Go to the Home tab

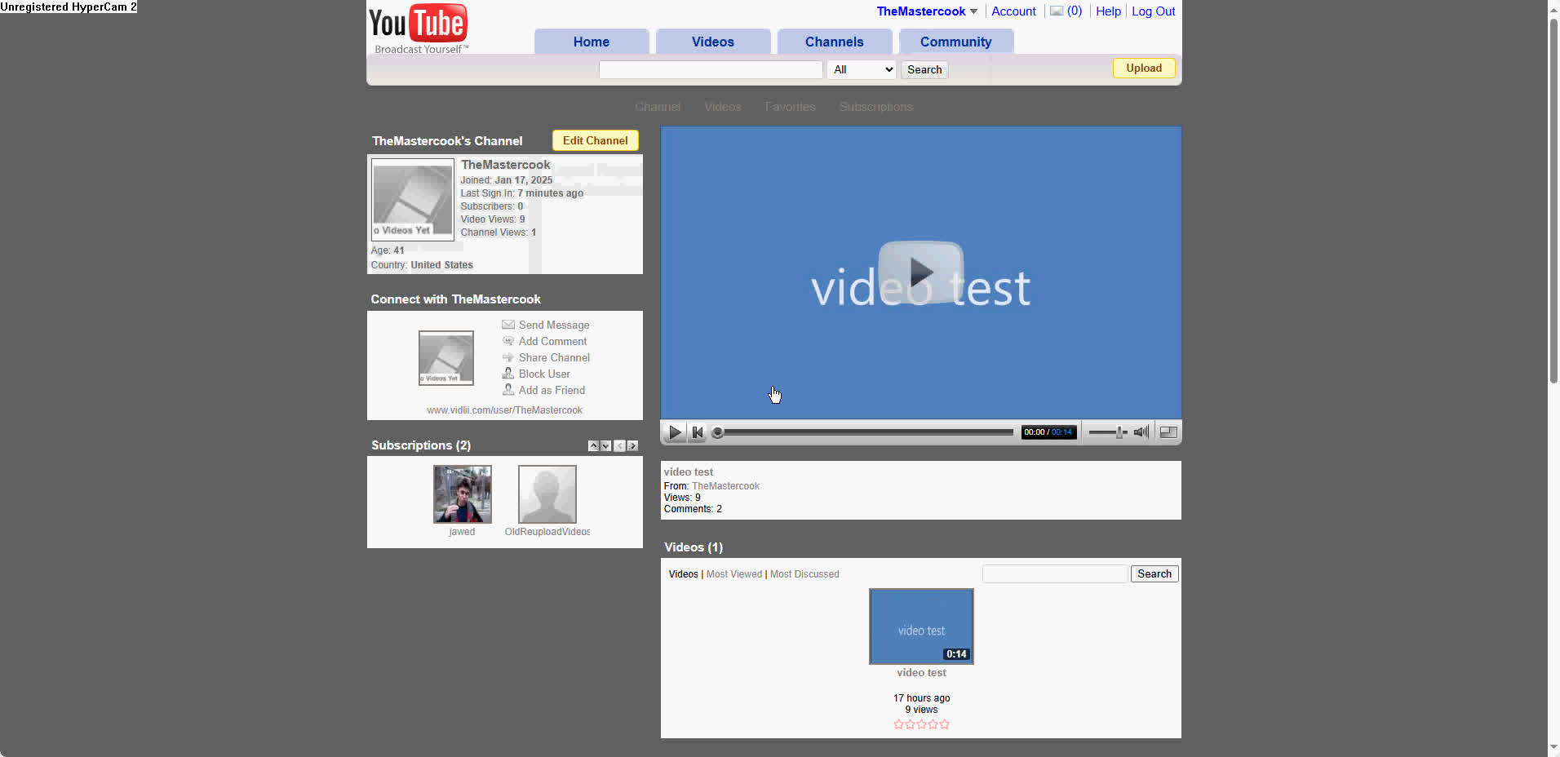(592, 42)
